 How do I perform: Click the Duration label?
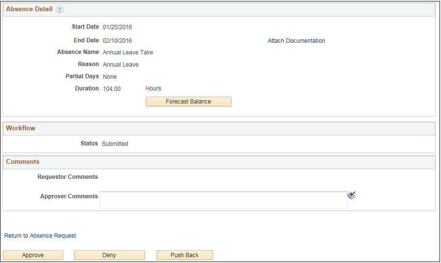[87, 88]
